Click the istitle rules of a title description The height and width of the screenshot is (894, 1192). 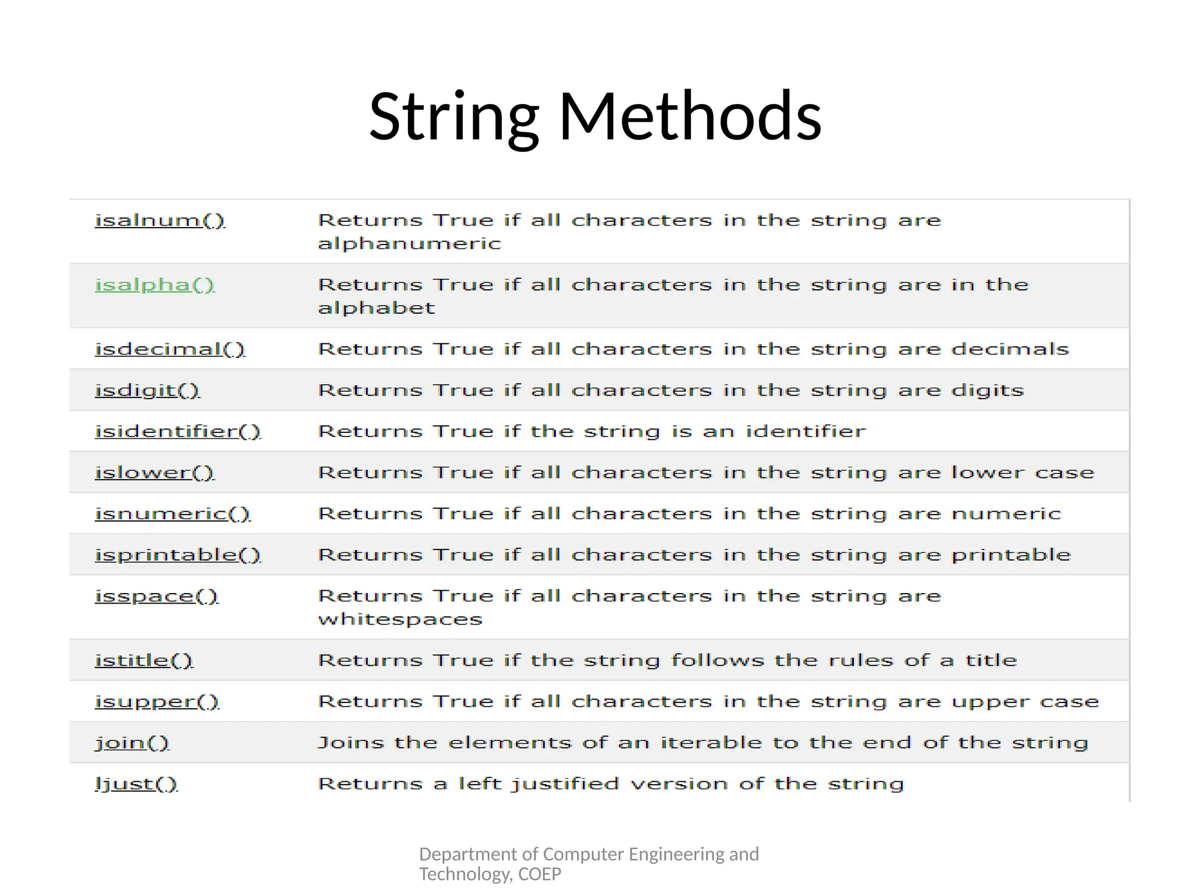(667, 661)
